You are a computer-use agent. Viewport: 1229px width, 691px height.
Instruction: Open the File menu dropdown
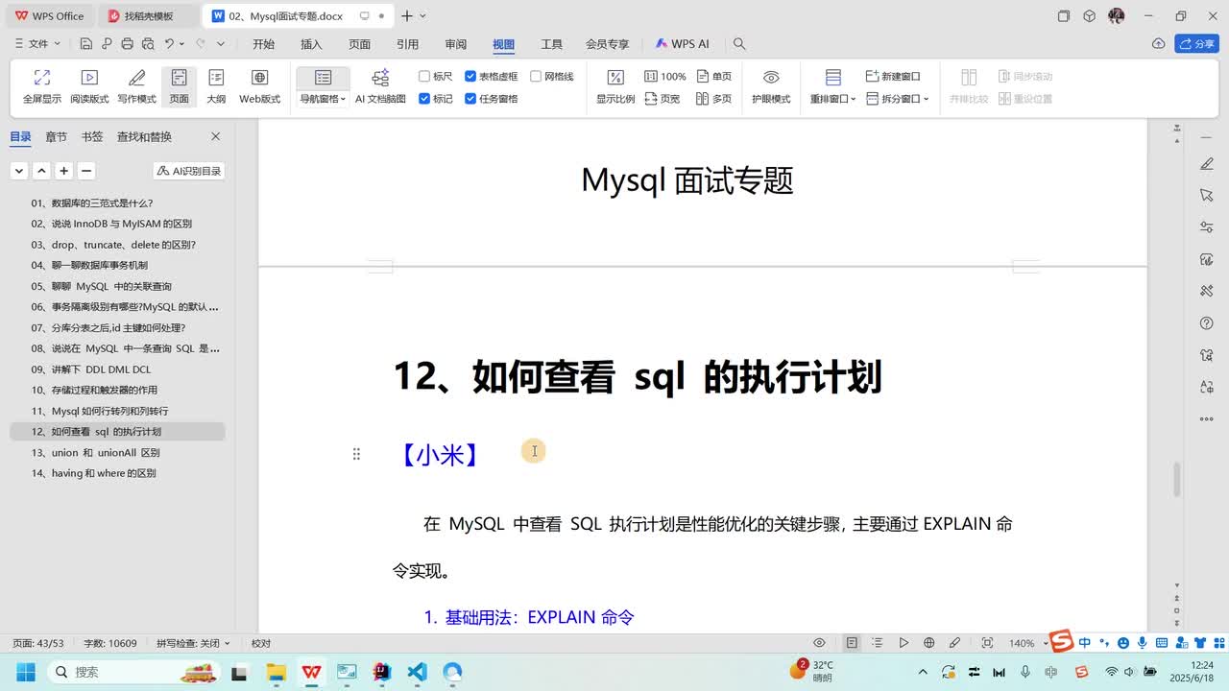tap(38, 44)
